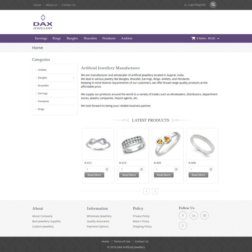Screen dimensions: 252x252
Task: Click Read More for product R-012
Action: tap(94, 175)
